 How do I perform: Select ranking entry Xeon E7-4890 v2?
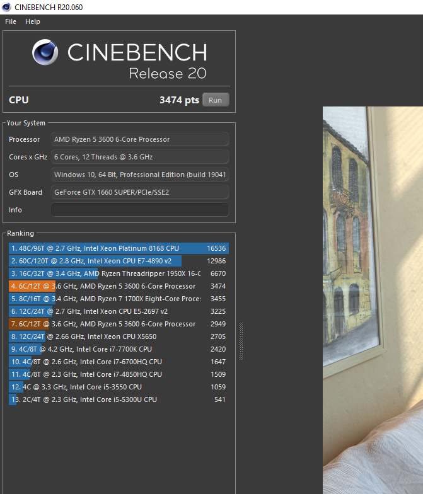coord(119,261)
